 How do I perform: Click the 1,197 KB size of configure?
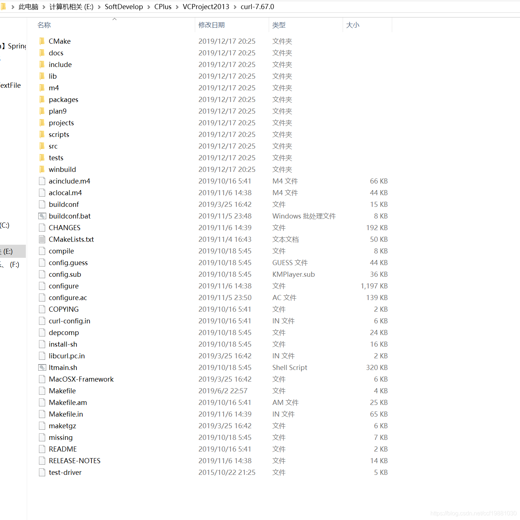pos(374,286)
